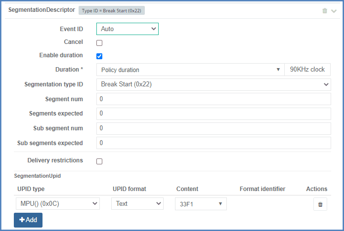Click the Content column header
Screen dimensions: 344x231
pyautogui.click(x=187, y=189)
